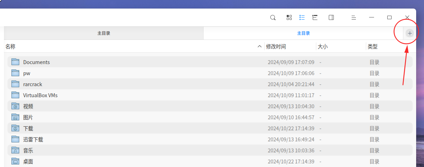Click the 图片 pictures folder icon
Image resolution: width=424 pixels, height=167 pixels.
(x=15, y=117)
